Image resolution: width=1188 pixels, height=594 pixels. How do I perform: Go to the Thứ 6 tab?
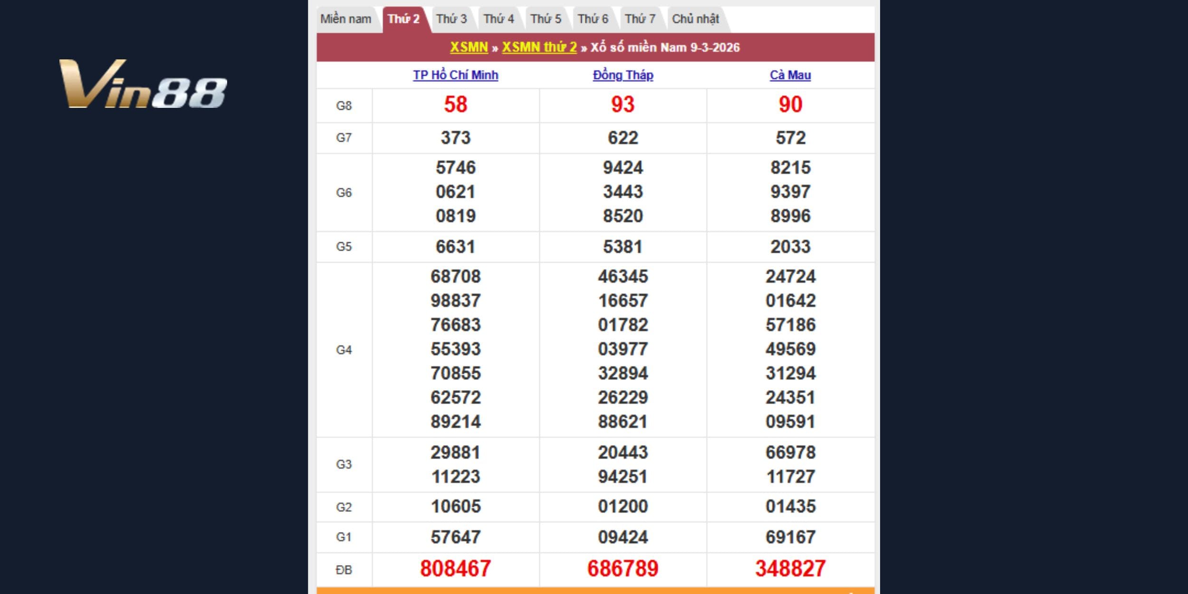tap(593, 19)
